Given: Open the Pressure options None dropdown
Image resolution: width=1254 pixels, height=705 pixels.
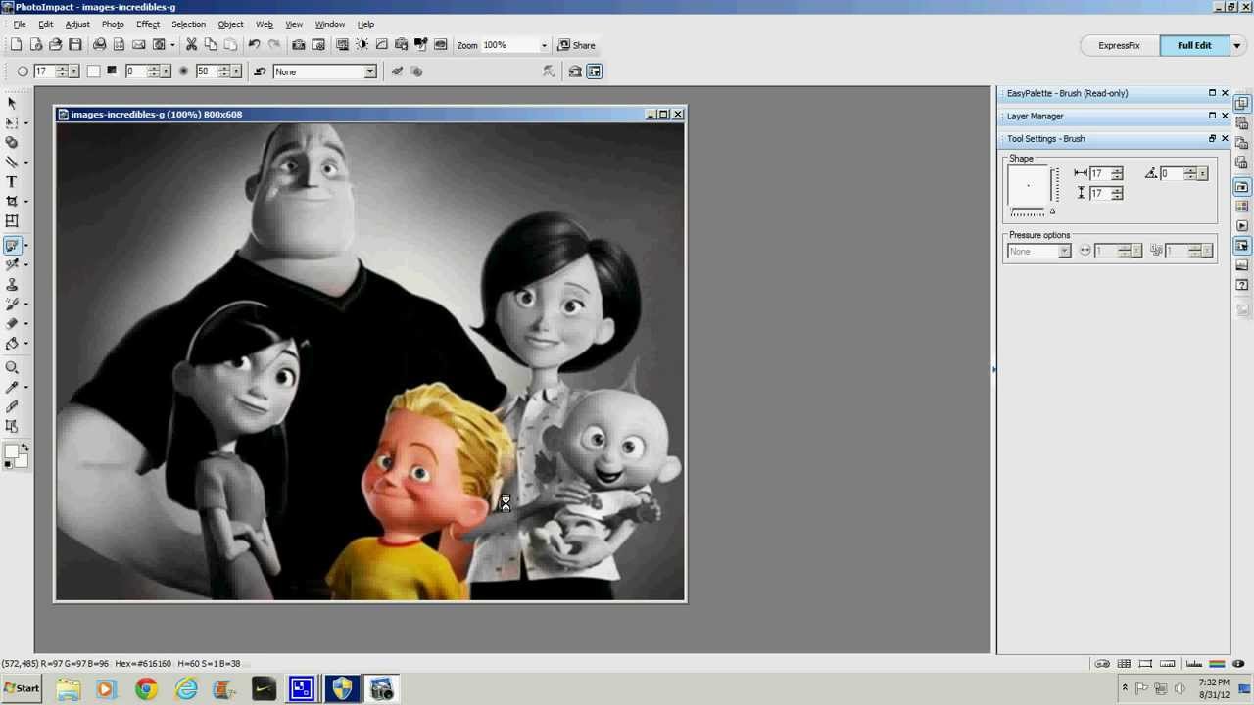Looking at the screenshot, I should click(x=1064, y=252).
